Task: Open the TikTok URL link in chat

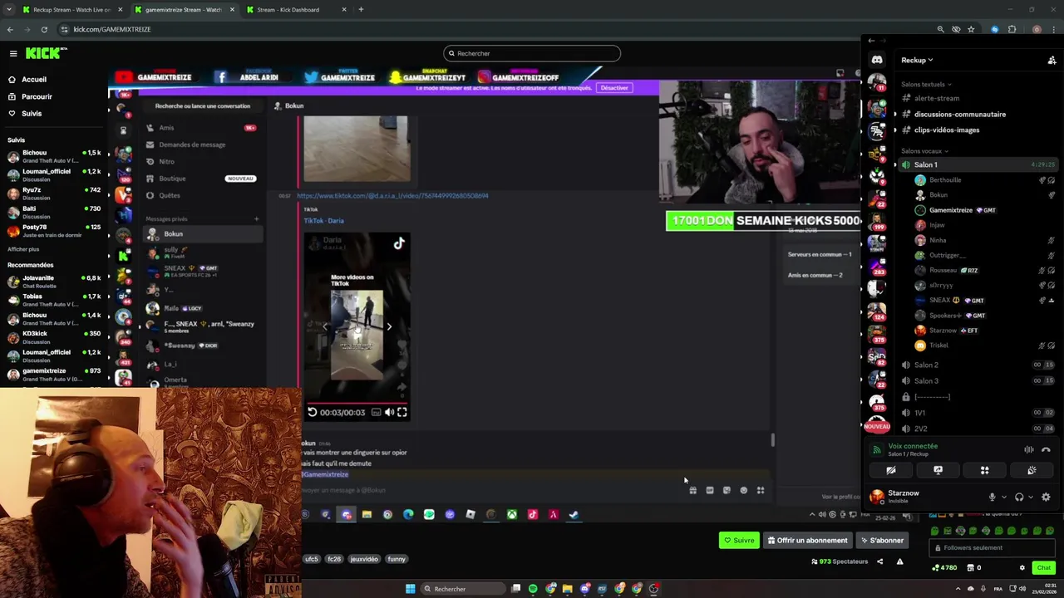Action: pyautogui.click(x=392, y=196)
